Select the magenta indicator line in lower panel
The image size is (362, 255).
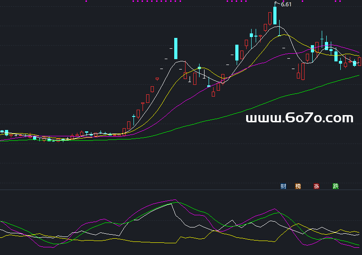point(154,204)
